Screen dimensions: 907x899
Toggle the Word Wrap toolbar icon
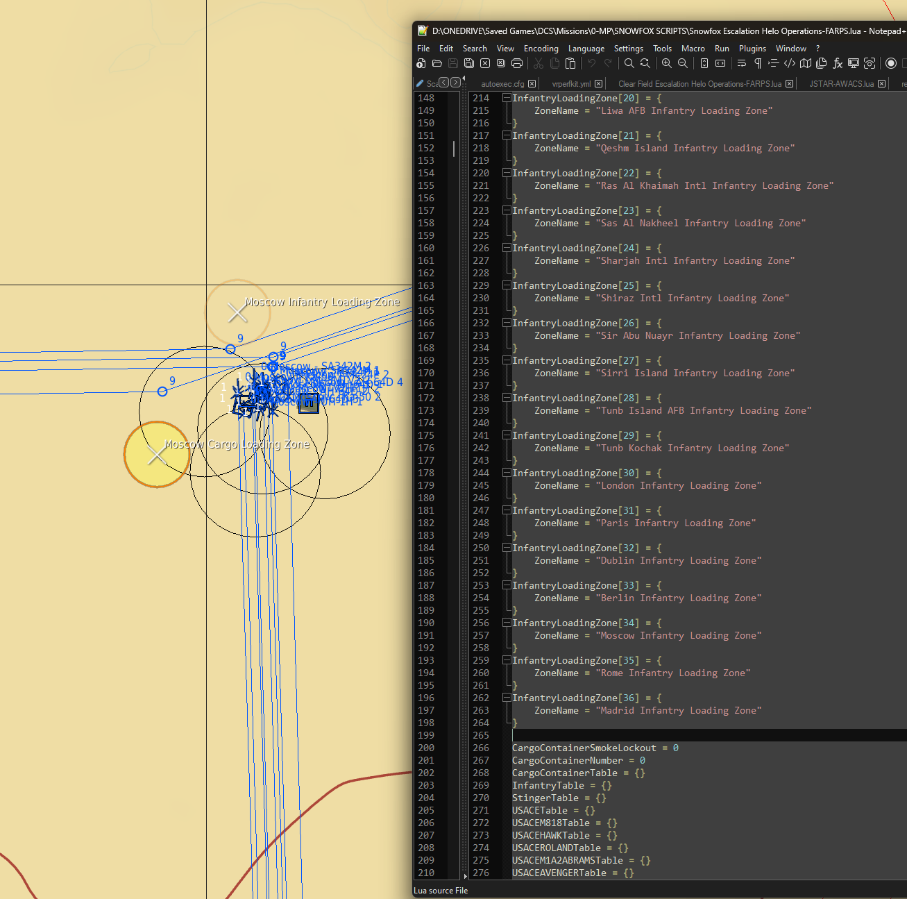(x=742, y=63)
